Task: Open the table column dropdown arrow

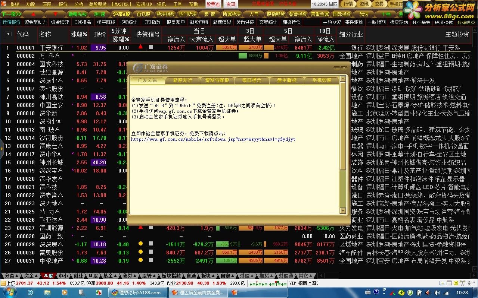Action: (8, 34)
